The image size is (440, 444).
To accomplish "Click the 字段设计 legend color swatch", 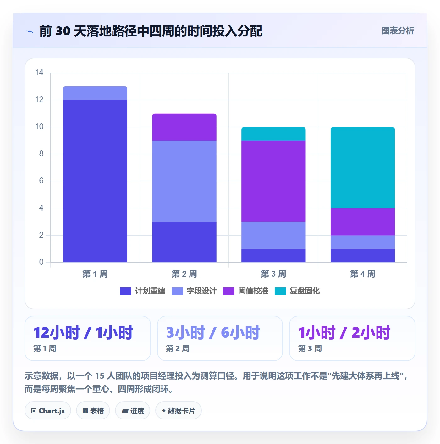I will coord(177,291).
